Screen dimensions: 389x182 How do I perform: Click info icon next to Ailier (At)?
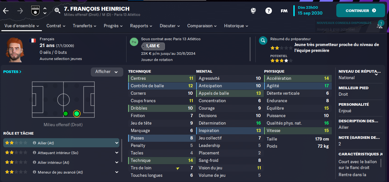point(34,143)
